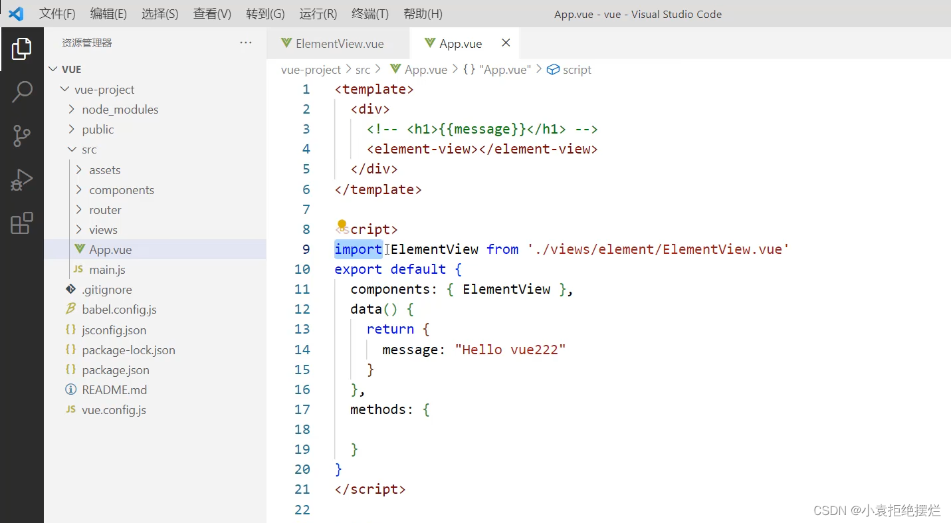Expand the components folder
The image size is (951, 523).
pyautogui.click(x=79, y=189)
